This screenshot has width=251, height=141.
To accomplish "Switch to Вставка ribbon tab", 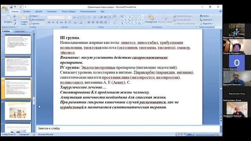I will coord(27,11).
